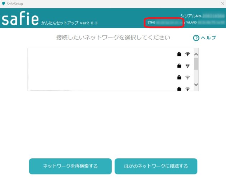This screenshot has width=226, height=178.
Task: Click the SafieSetup title bar app icon
Action: pyautogui.click(x=4, y=4)
